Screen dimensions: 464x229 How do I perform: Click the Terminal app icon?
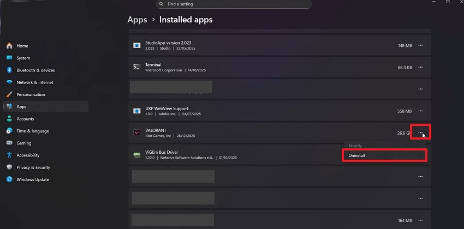[136, 67]
